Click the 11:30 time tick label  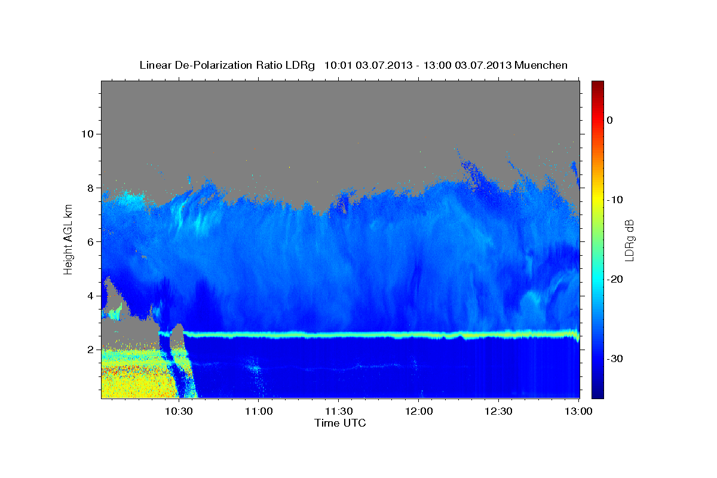339,412
